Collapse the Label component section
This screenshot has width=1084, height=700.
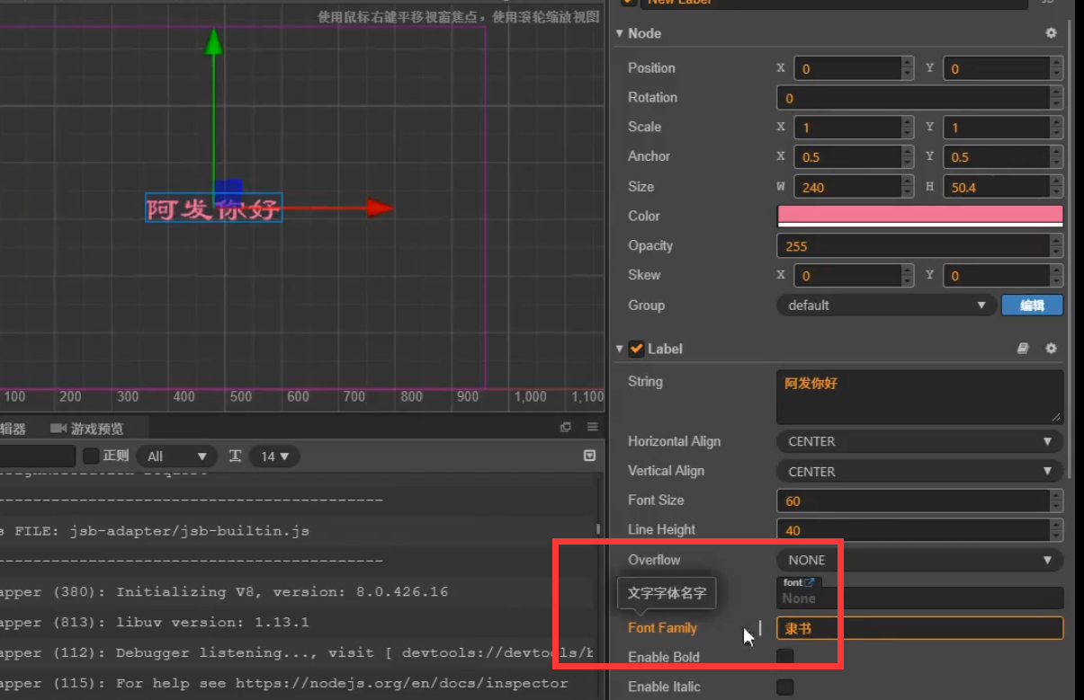(x=619, y=349)
